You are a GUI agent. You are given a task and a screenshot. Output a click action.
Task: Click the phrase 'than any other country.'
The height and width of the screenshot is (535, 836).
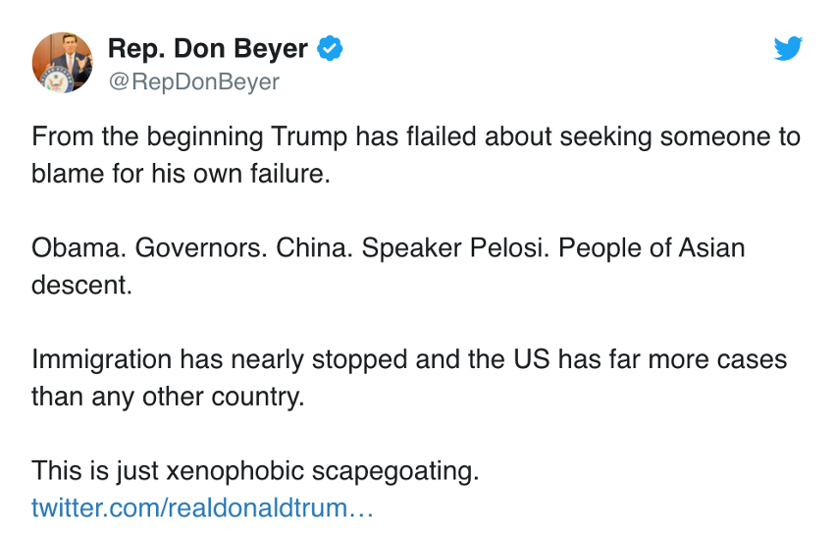(168, 397)
